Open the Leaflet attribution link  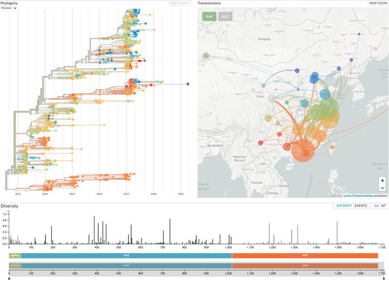coord(347,196)
